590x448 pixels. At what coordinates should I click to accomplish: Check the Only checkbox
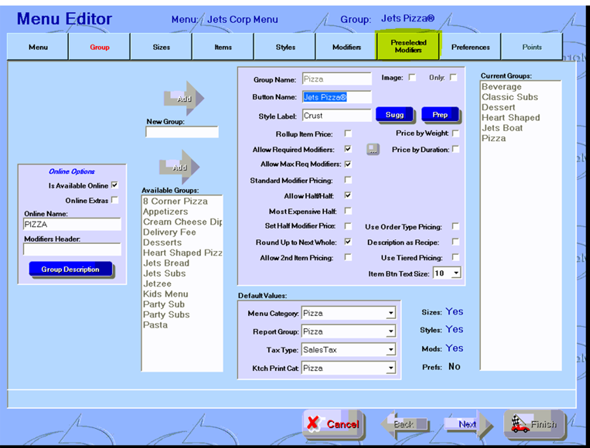coord(453,77)
